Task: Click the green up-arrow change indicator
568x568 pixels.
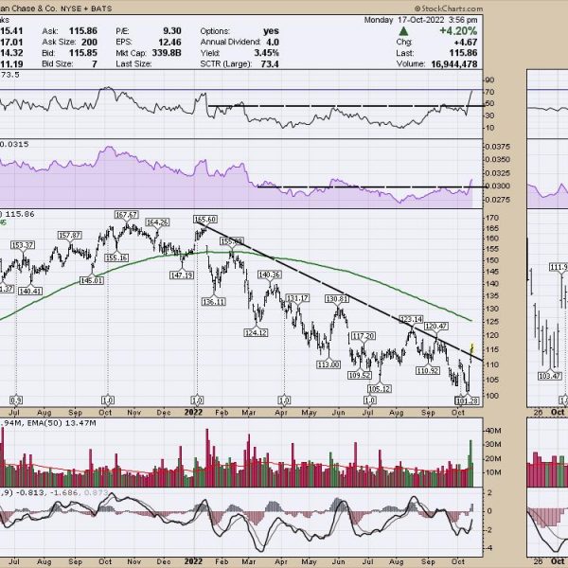Action: click(403, 31)
